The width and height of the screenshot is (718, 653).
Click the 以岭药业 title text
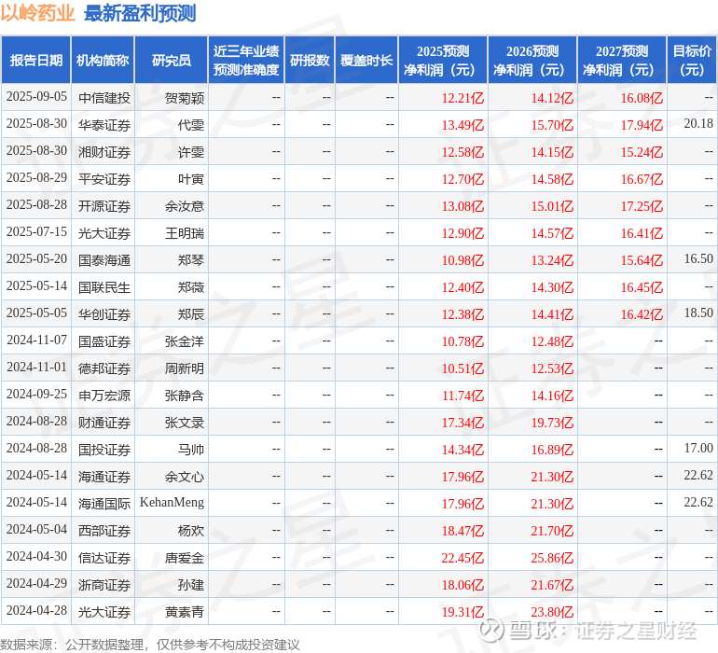[x=37, y=13]
